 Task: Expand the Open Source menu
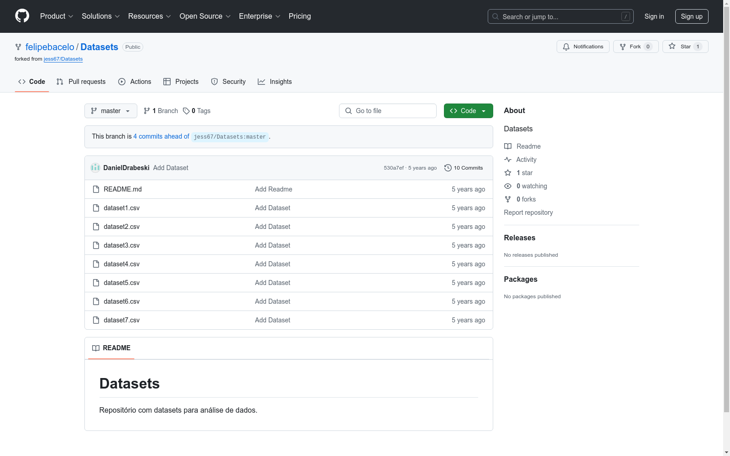[205, 16]
